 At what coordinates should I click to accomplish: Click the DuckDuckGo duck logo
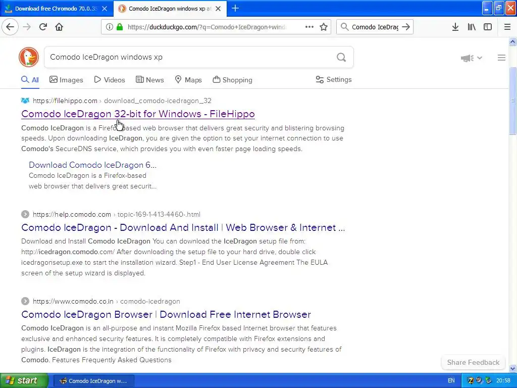tap(29, 57)
